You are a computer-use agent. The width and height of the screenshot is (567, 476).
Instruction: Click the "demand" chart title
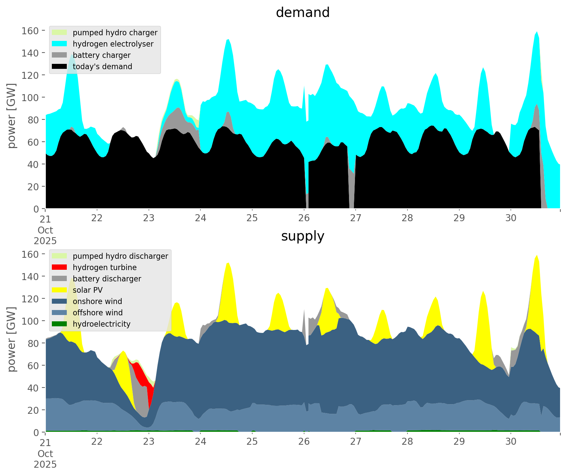(302, 13)
